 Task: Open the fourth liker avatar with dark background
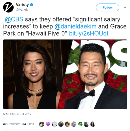click(61, 124)
